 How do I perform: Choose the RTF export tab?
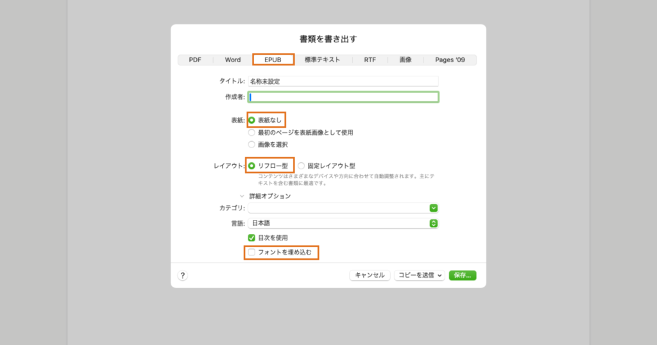click(x=370, y=60)
